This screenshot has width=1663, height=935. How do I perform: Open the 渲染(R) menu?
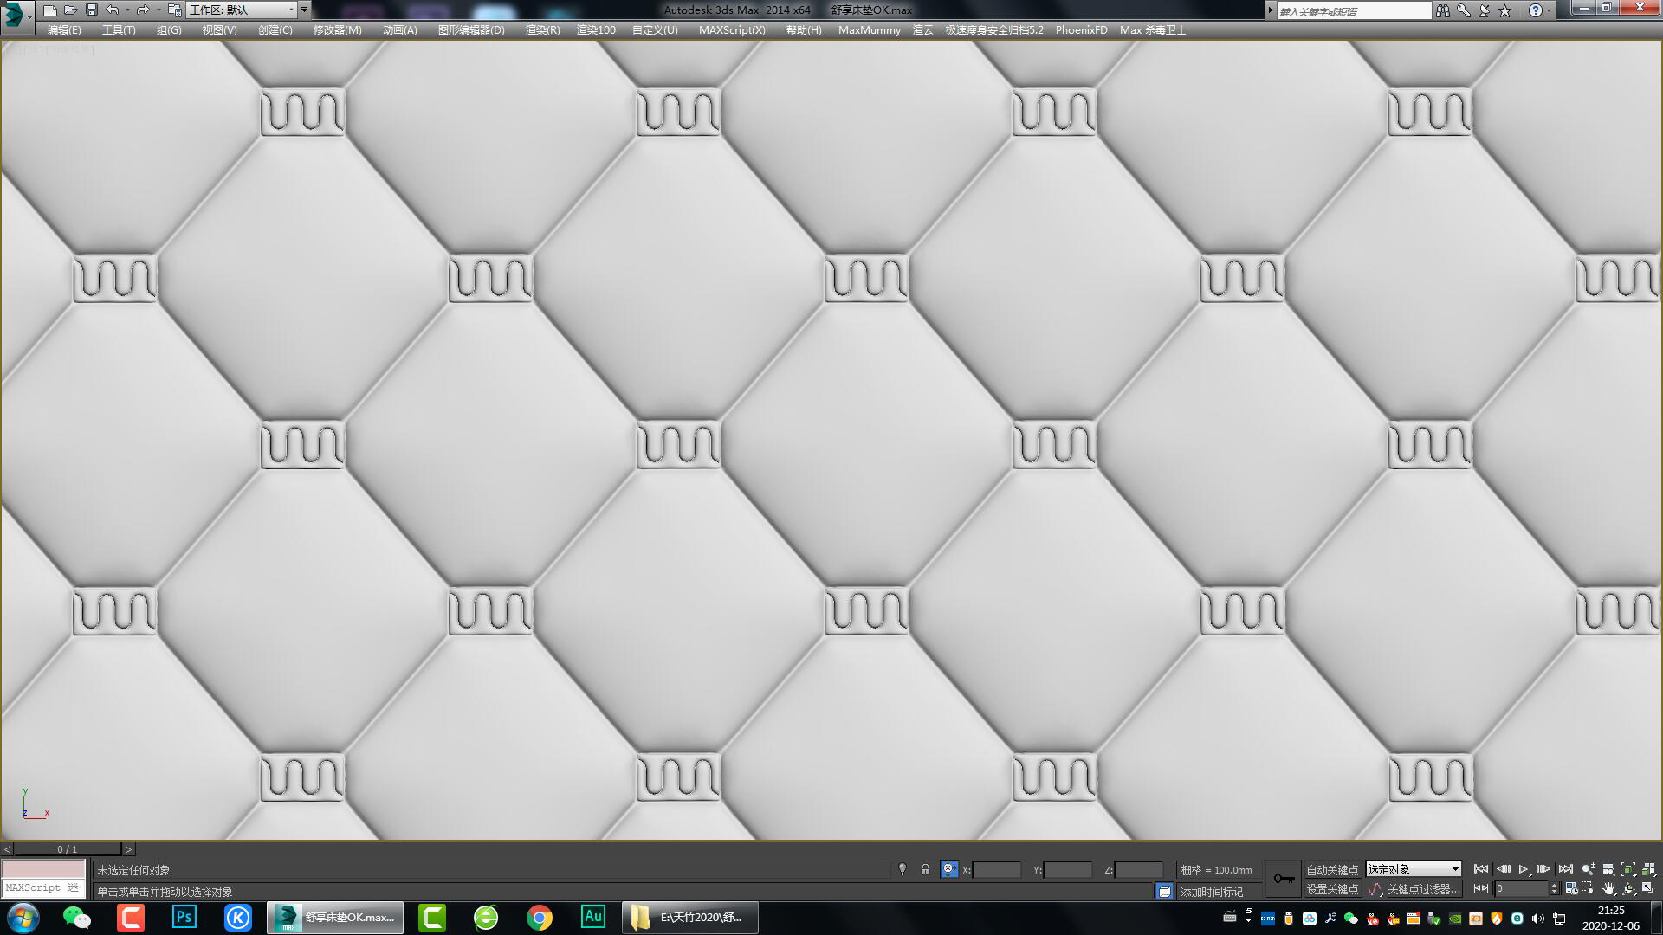(542, 29)
